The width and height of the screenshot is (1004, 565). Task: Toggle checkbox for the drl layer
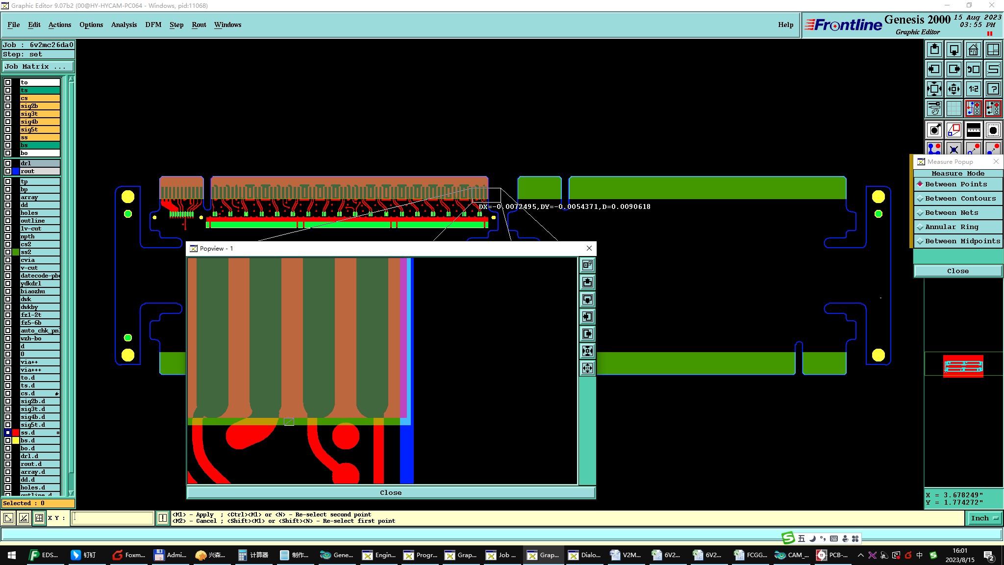point(8,163)
